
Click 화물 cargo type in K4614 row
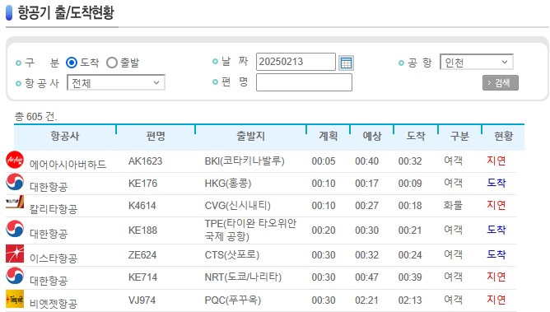[453, 205]
